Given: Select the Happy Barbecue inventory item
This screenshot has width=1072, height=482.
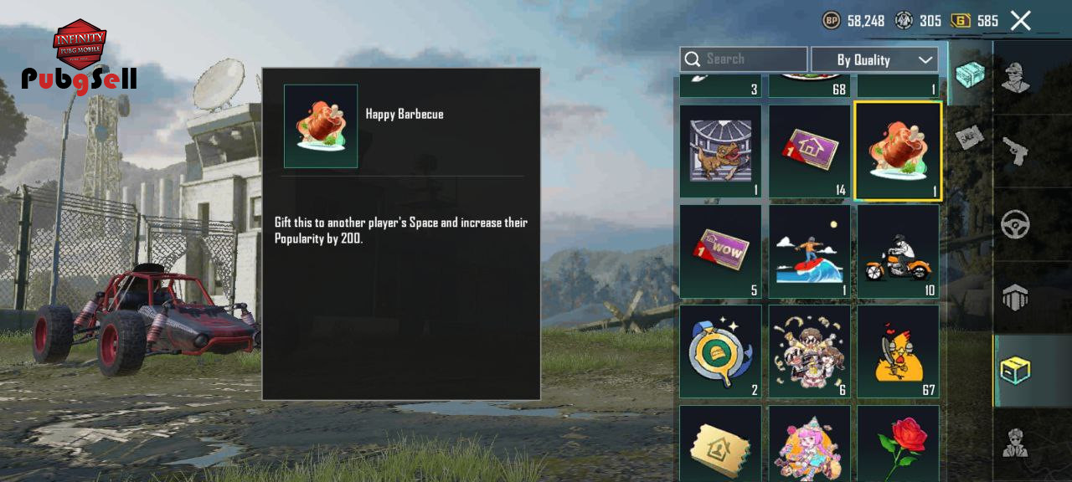Looking at the screenshot, I should (x=898, y=151).
